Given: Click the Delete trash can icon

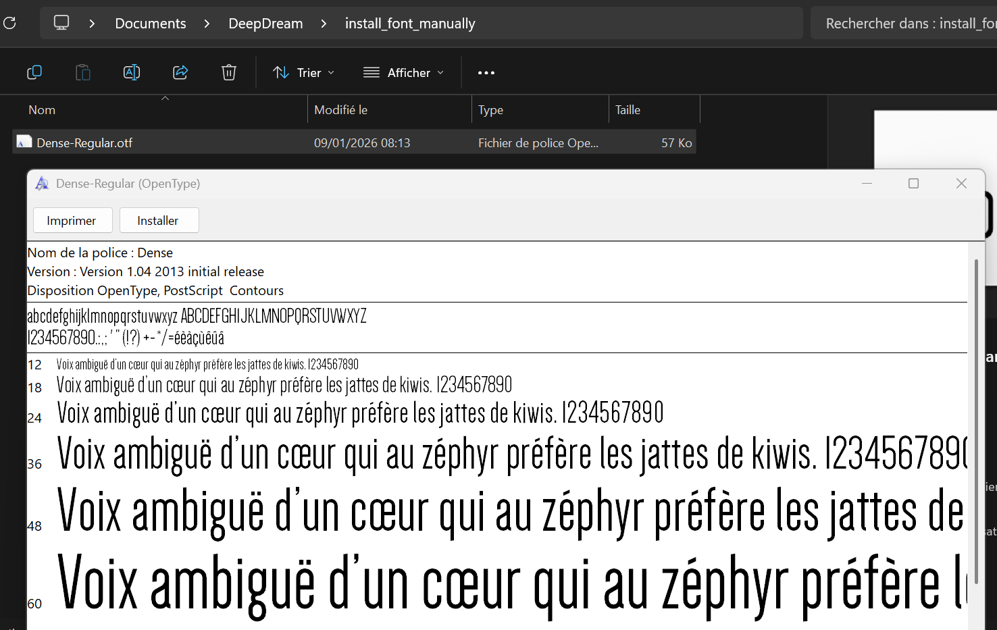Looking at the screenshot, I should pos(229,72).
